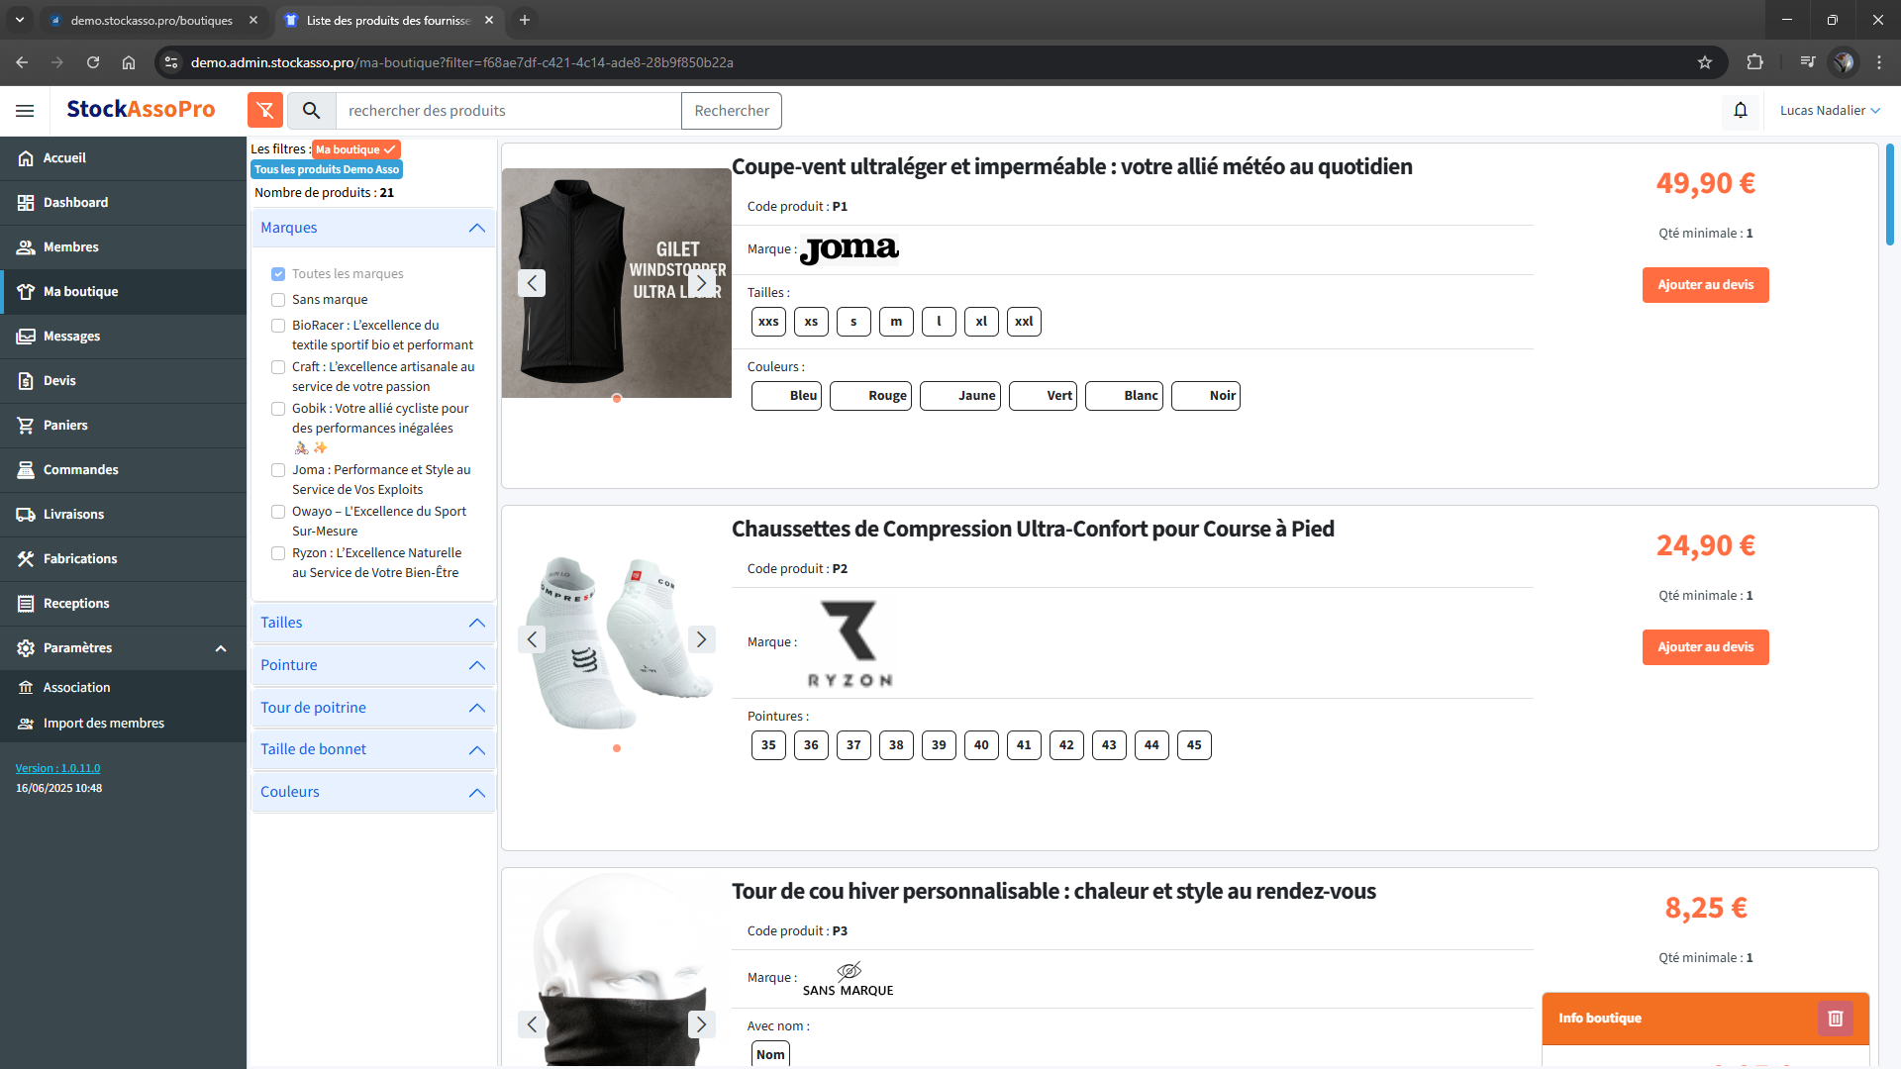Click the Ma boutique t-shirt icon
This screenshot has height=1069, width=1901.
26,292
